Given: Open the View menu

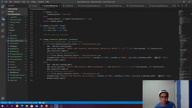Looking at the screenshot, I should tap(24, 2).
